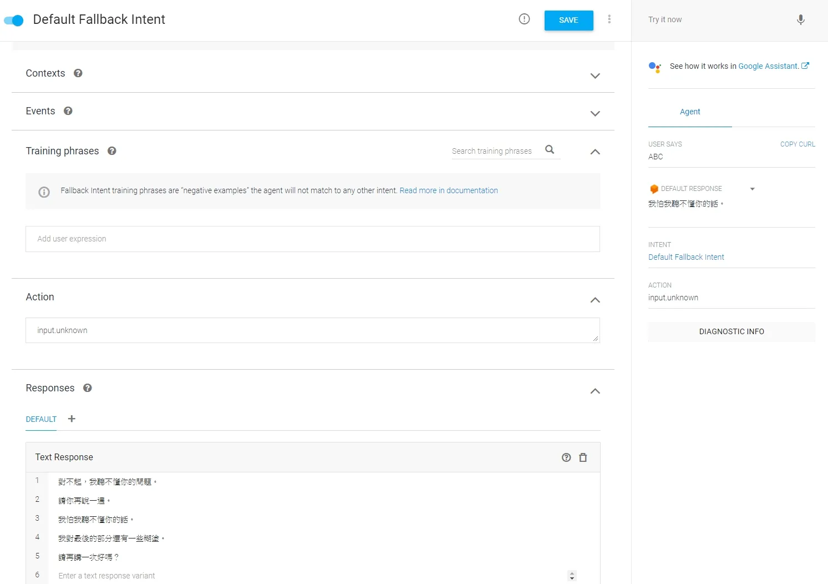Screen dimensions: 828x584
Task: Delete the Text Response with trash icon
Action: [583, 457]
